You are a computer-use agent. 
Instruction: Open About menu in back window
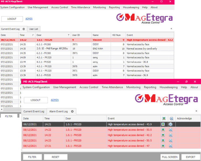(x=154, y=7)
